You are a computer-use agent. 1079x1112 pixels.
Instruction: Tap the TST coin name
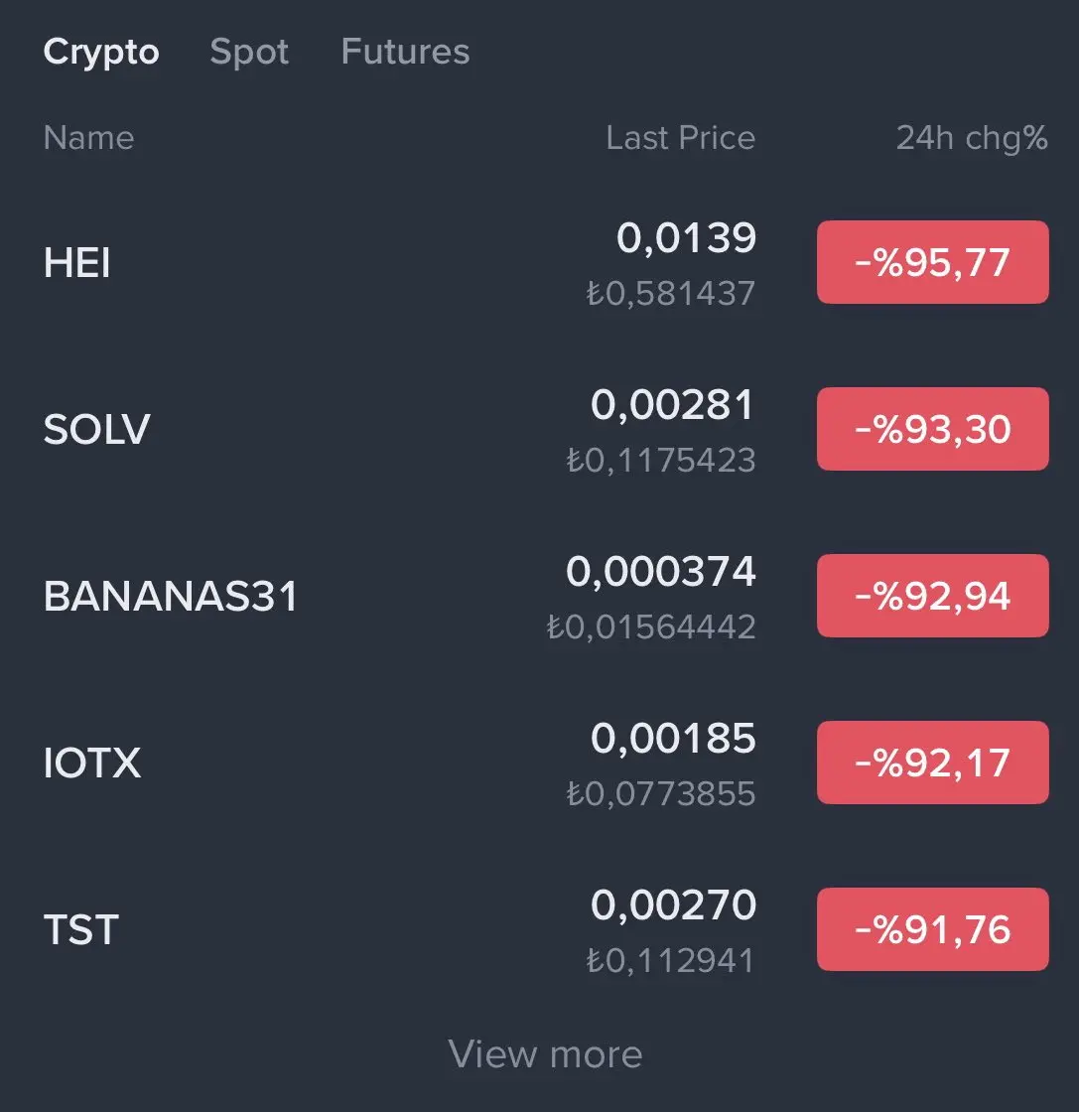pyautogui.click(x=81, y=930)
